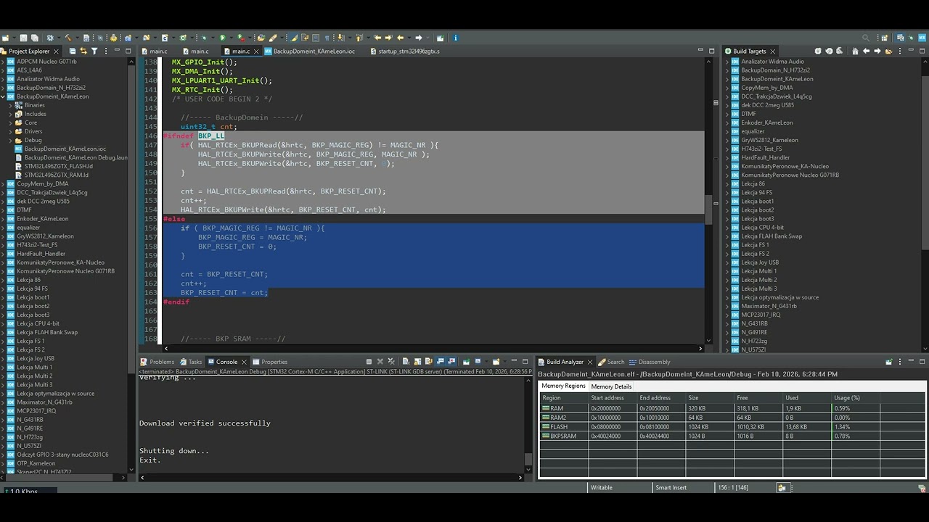The height and width of the screenshot is (522, 929).
Task: Expand Analizator Widma Audio in Build Targets
Action: tap(727, 62)
